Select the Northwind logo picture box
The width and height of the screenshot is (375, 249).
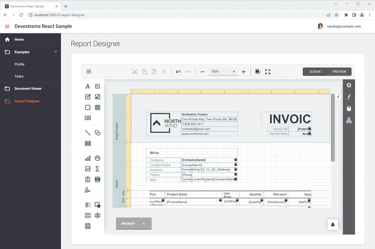164,123
